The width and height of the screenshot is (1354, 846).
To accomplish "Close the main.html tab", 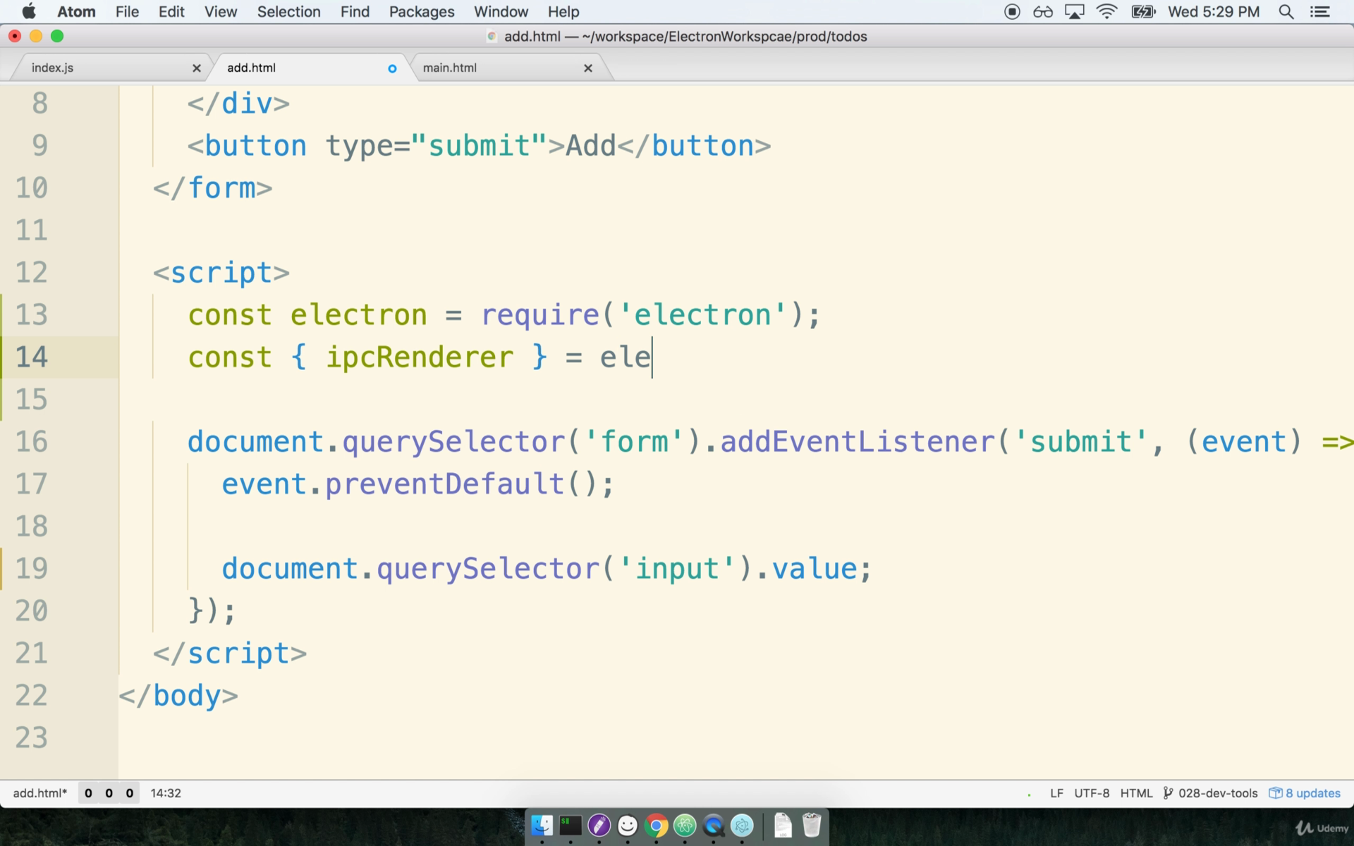I will pyautogui.click(x=588, y=68).
